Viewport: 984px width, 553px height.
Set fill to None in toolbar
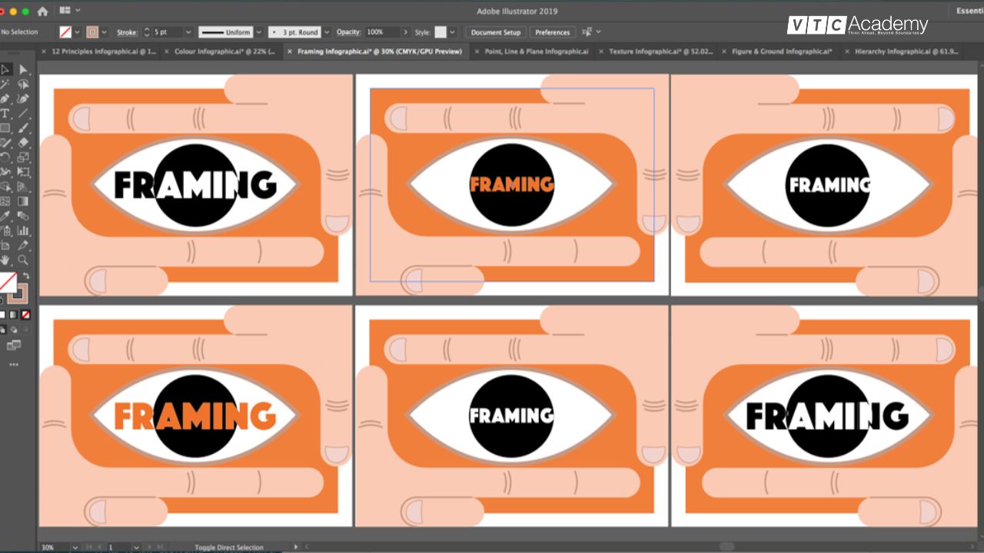(x=25, y=315)
